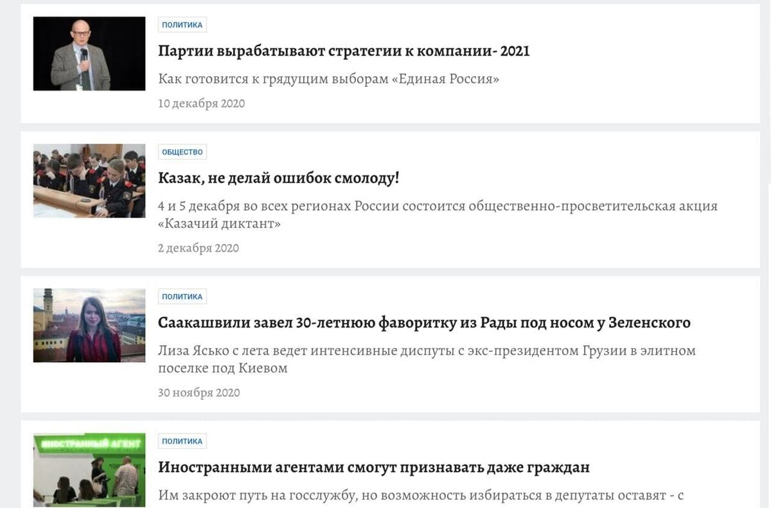This screenshot has width=771, height=508.
Task: Open the Саакашвили headline article
Action: pos(424,322)
